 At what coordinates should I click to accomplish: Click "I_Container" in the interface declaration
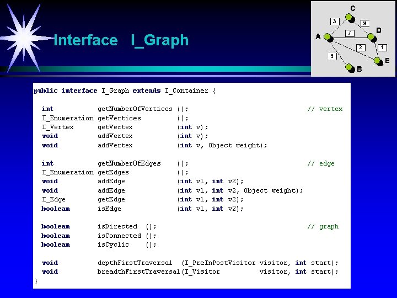[x=186, y=91]
